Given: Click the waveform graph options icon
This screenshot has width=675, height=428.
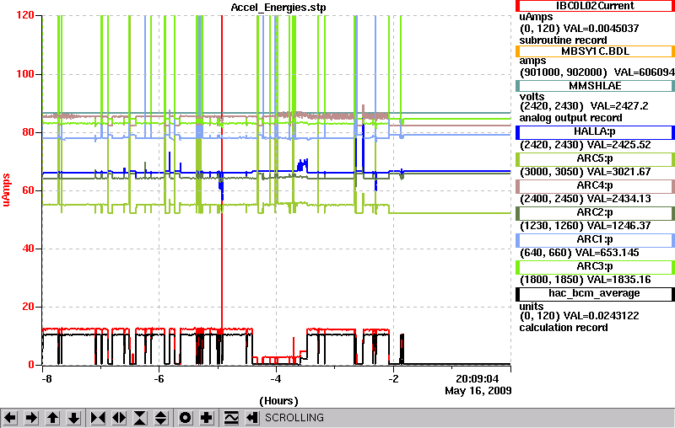Looking at the screenshot, I should coord(231,418).
